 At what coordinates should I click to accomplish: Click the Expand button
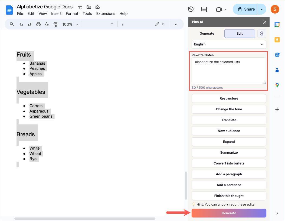(229, 142)
